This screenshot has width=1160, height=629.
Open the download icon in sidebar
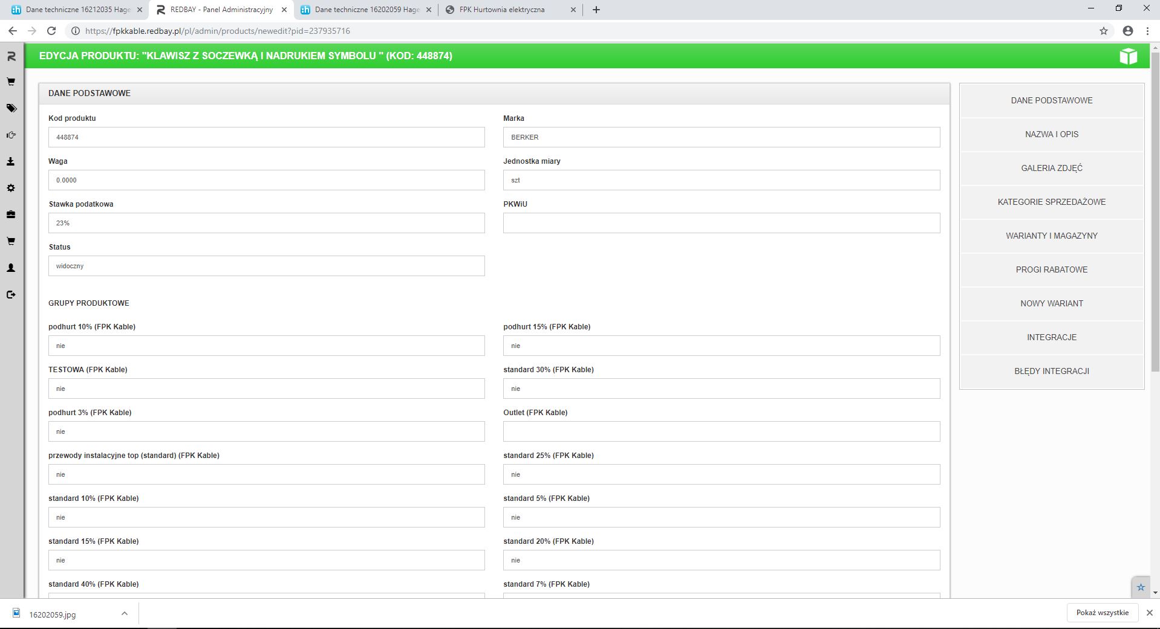click(x=11, y=161)
